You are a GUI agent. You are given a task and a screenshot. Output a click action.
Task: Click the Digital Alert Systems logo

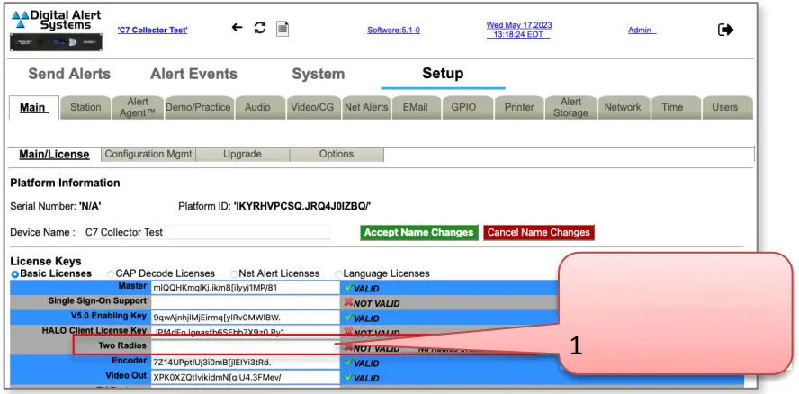click(x=56, y=21)
